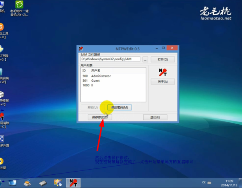Select the user with ID 1000
This screenshot has width=242, height=188.
pyautogui.click(x=113, y=85)
